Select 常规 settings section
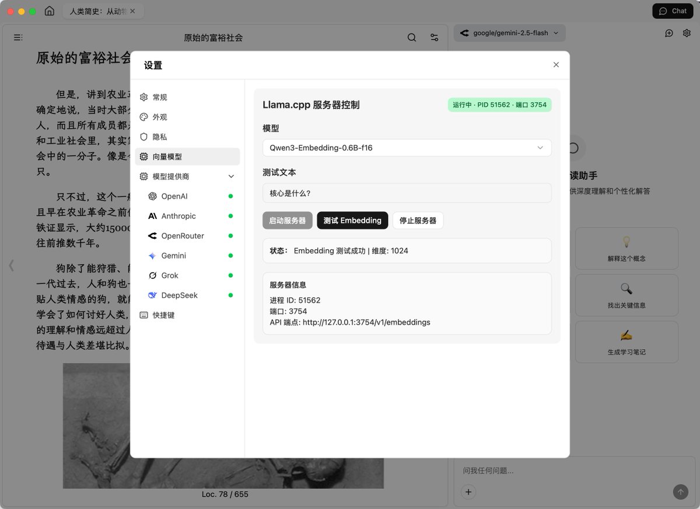The height and width of the screenshot is (509, 700). point(187,97)
